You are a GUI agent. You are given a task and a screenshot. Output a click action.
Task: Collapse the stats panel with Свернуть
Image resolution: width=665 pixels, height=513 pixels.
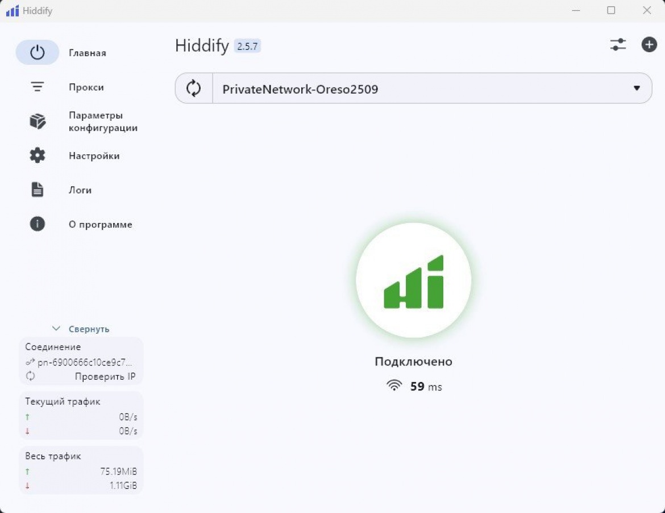[81, 329]
